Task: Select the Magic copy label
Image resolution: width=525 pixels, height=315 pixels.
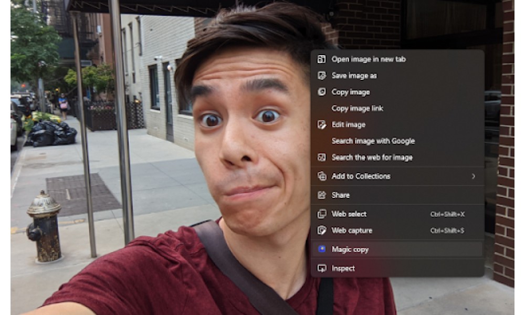Action: click(350, 249)
